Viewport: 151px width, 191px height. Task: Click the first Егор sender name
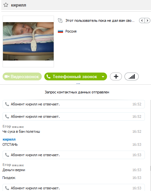(x=7, y=127)
